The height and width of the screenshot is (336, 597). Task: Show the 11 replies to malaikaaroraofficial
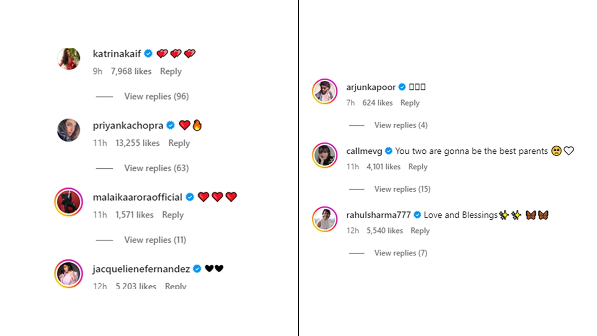coord(155,240)
